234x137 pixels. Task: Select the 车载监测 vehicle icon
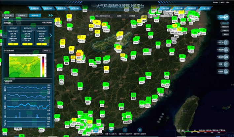[x=226, y=50]
